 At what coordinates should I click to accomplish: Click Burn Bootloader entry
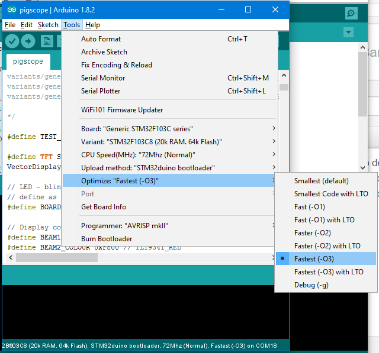coord(169,239)
